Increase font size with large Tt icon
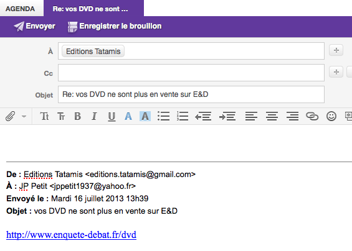This screenshot has height=251, width=352. (x=44, y=116)
